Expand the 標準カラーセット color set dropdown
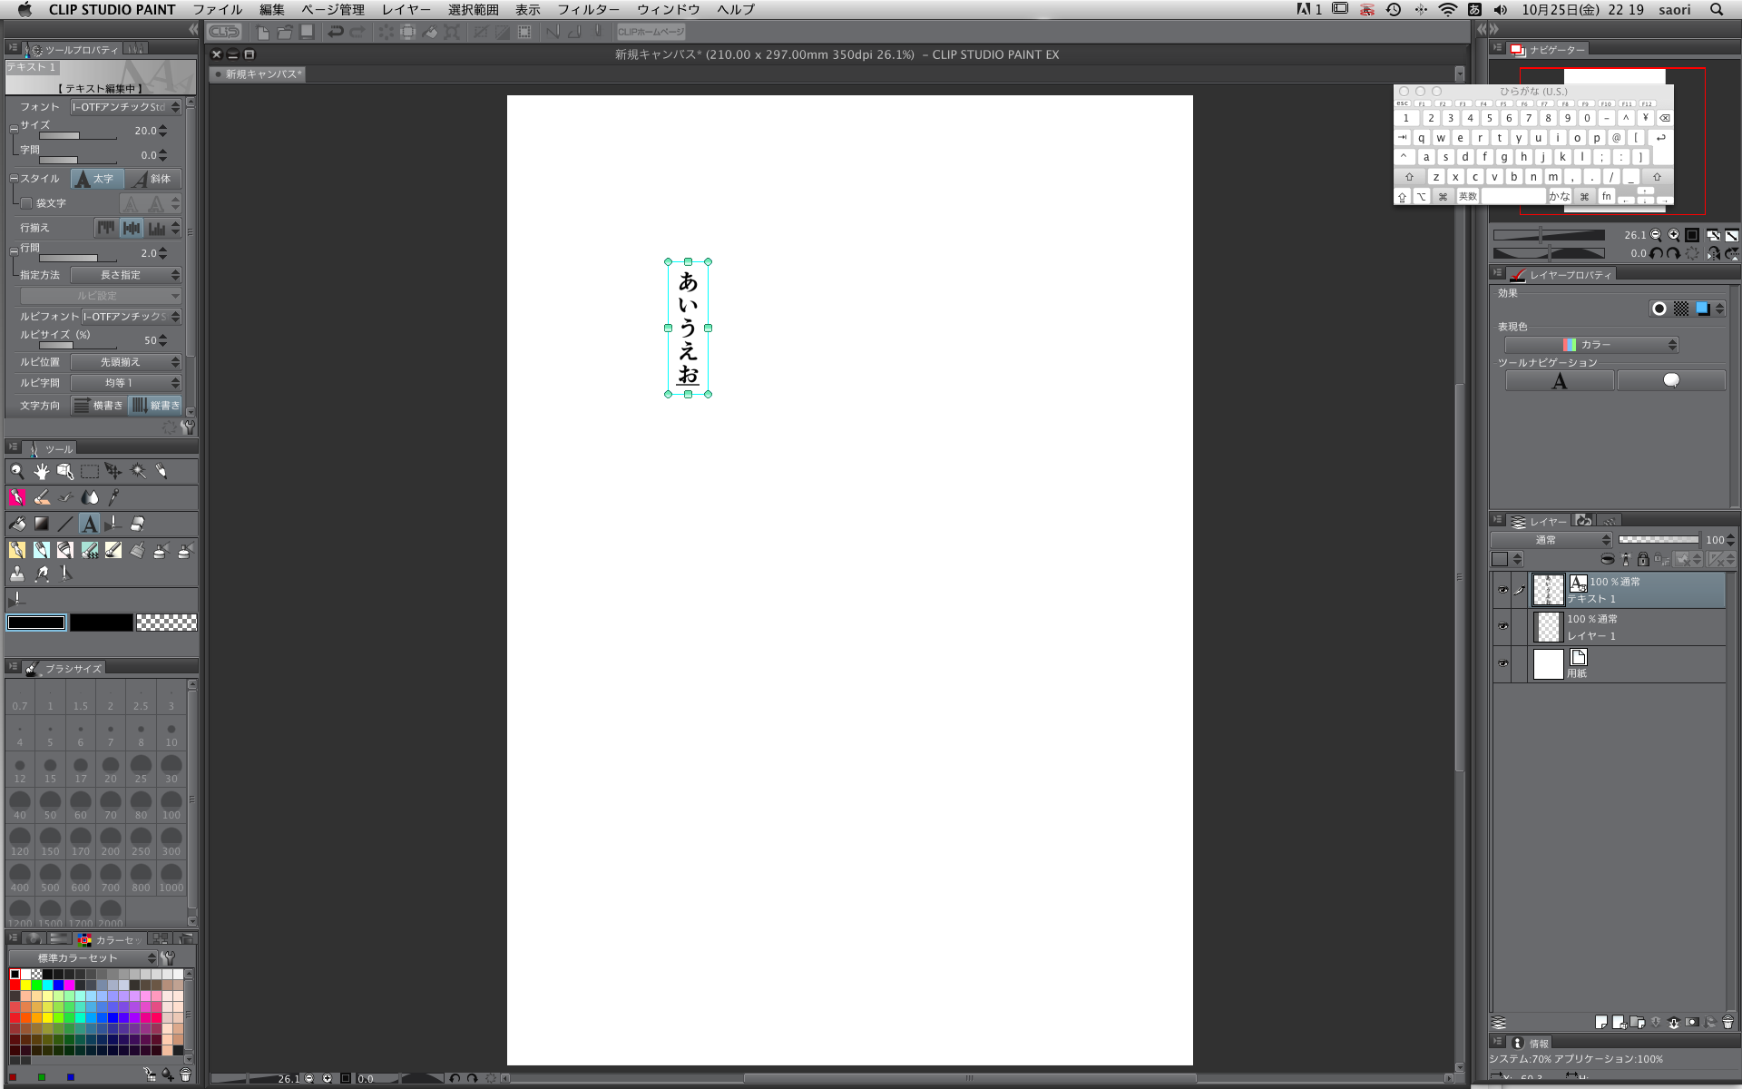1742x1089 pixels. coord(83,958)
